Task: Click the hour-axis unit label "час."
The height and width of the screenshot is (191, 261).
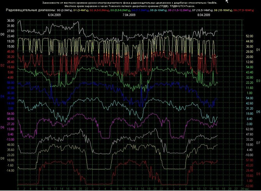Action: (247, 189)
